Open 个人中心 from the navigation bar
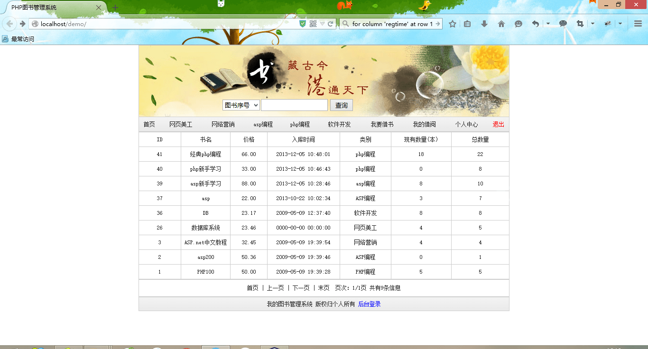The height and width of the screenshot is (349, 648). click(466, 124)
